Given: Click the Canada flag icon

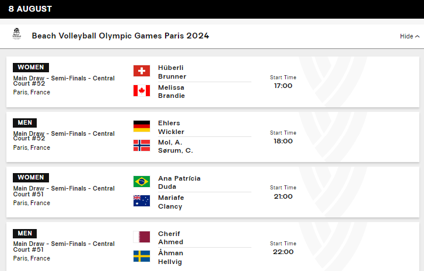Looking at the screenshot, I should coord(142,90).
